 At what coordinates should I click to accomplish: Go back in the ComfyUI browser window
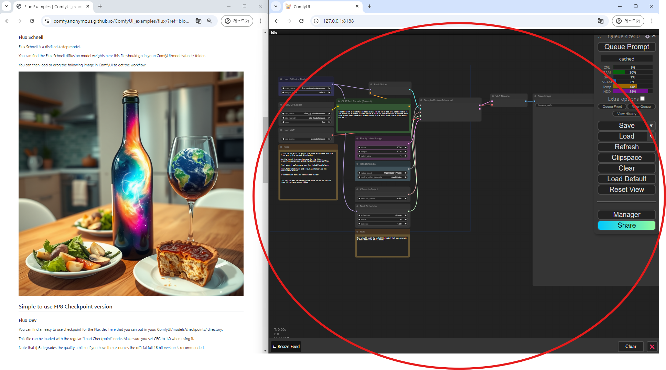(277, 21)
